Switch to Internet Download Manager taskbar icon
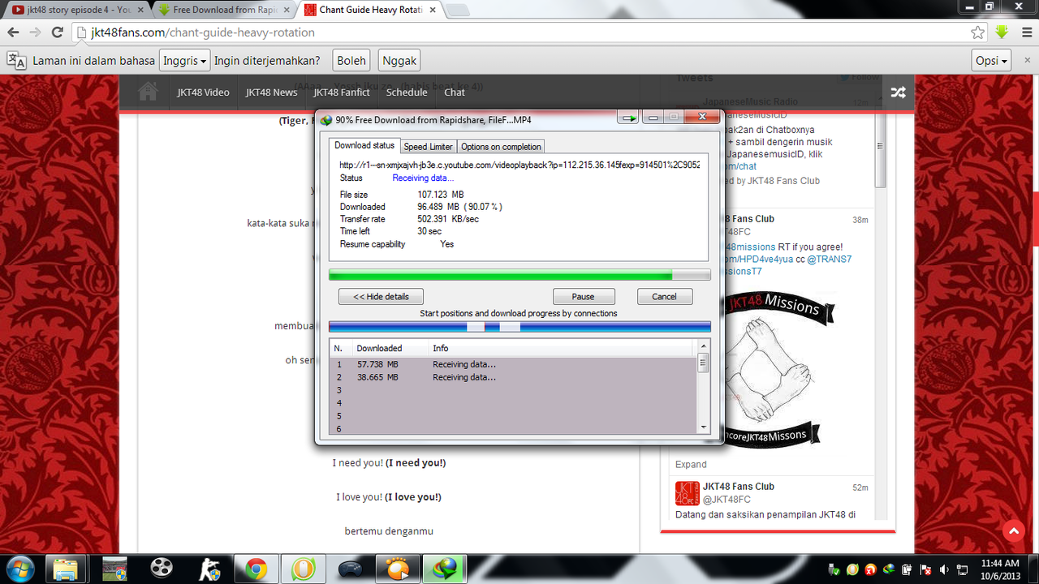 446,569
